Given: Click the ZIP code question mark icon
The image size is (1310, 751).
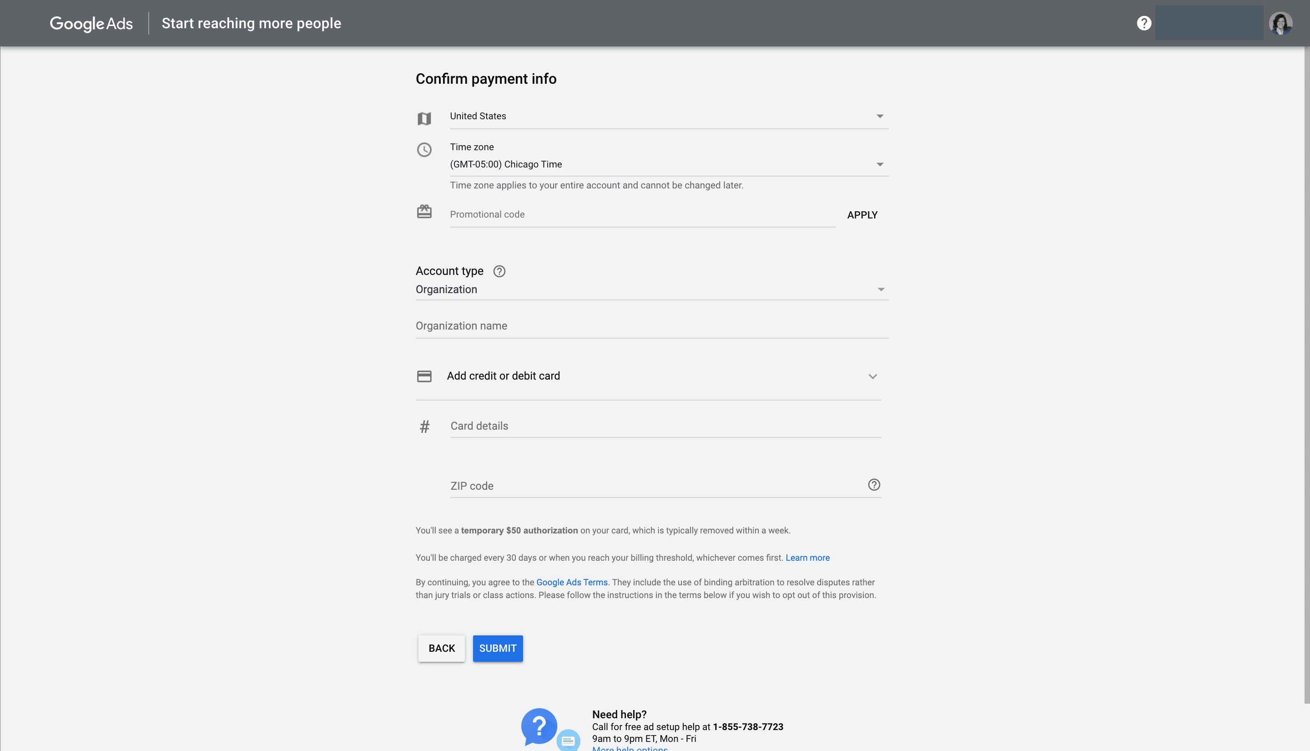Looking at the screenshot, I should tap(874, 484).
